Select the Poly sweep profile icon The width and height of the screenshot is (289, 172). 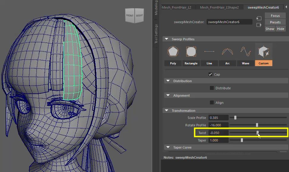coord(173,52)
